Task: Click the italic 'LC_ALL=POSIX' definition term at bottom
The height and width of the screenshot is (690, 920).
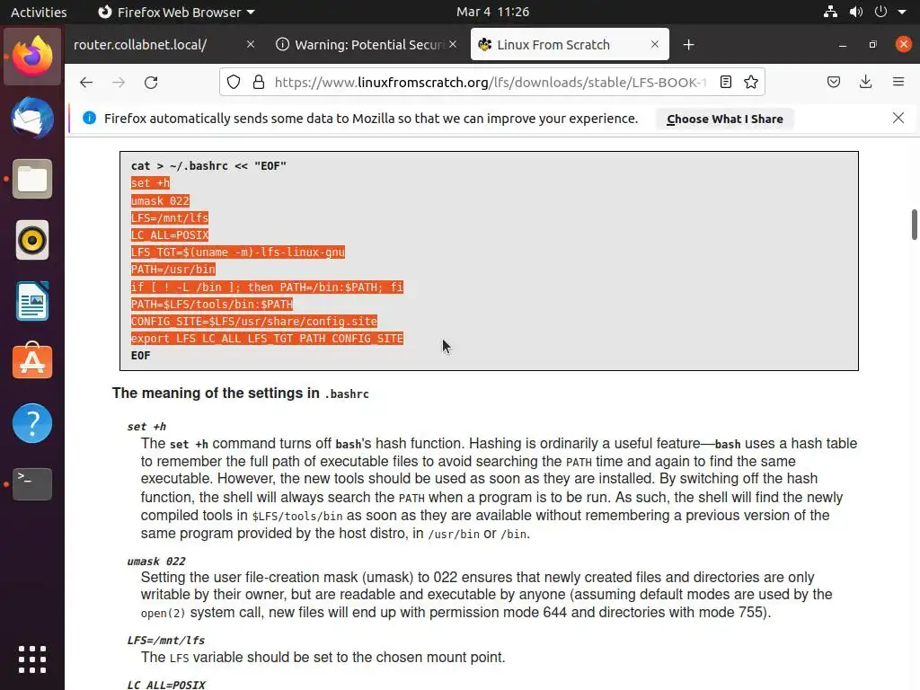Action: [166, 685]
